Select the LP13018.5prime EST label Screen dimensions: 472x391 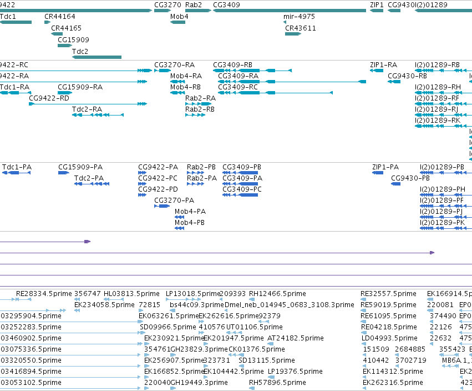click(x=193, y=294)
